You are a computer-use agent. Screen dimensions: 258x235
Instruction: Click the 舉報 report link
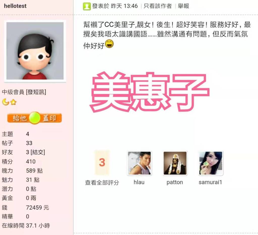click(x=183, y=6)
